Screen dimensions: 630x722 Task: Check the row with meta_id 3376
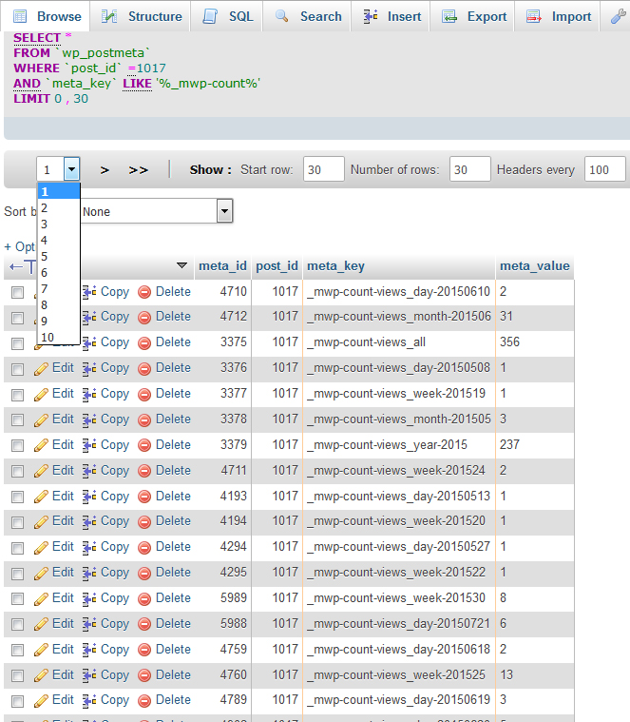click(17, 369)
